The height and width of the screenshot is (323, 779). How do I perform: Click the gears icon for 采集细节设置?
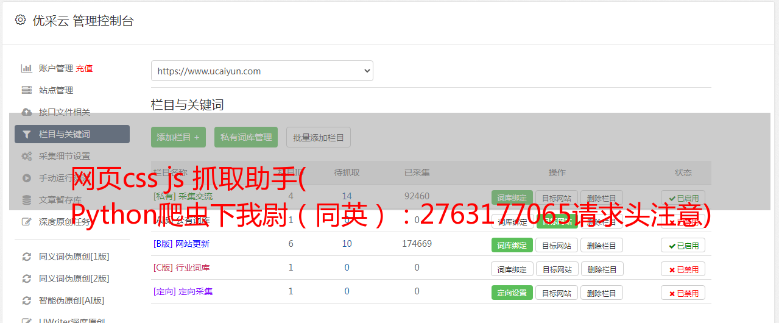point(27,156)
